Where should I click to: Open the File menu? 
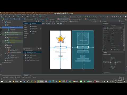(1, 15)
